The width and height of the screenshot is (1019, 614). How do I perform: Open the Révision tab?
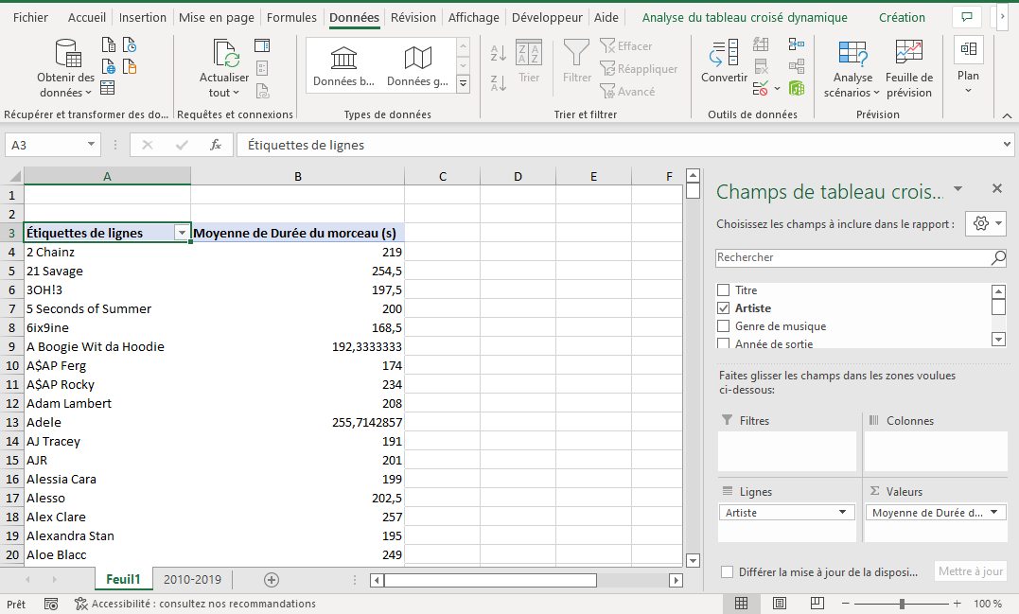click(413, 18)
